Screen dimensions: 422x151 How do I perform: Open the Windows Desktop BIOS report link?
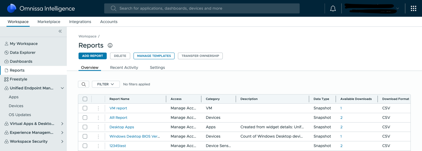tap(135, 136)
